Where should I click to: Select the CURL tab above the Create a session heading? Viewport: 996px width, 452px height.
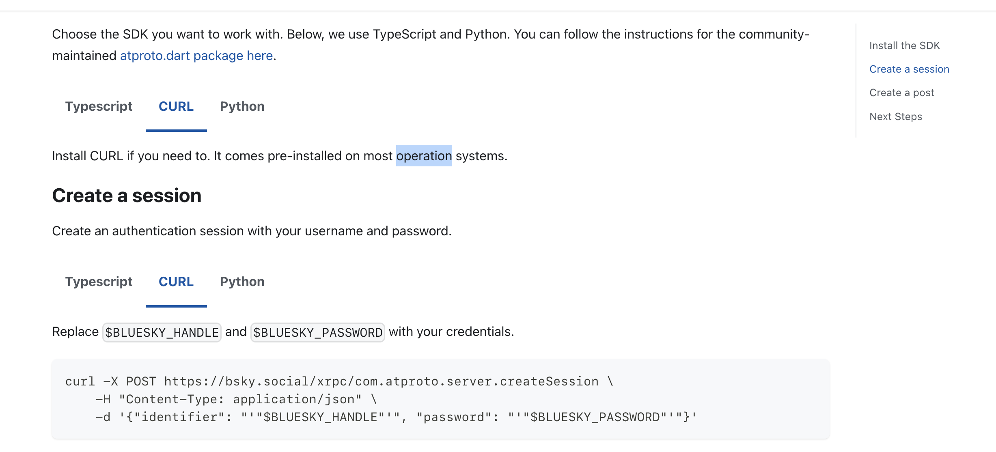[x=176, y=106]
